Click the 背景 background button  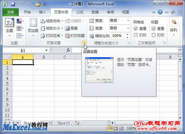(x=71, y=29)
